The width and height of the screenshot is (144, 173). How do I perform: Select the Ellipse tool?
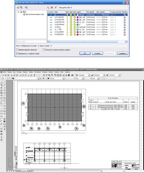pos(4,106)
